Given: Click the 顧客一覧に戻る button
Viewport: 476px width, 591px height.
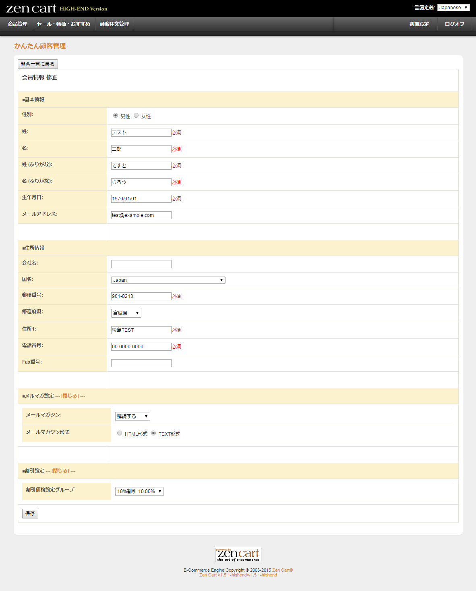Looking at the screenshot, I should [38, 64].
